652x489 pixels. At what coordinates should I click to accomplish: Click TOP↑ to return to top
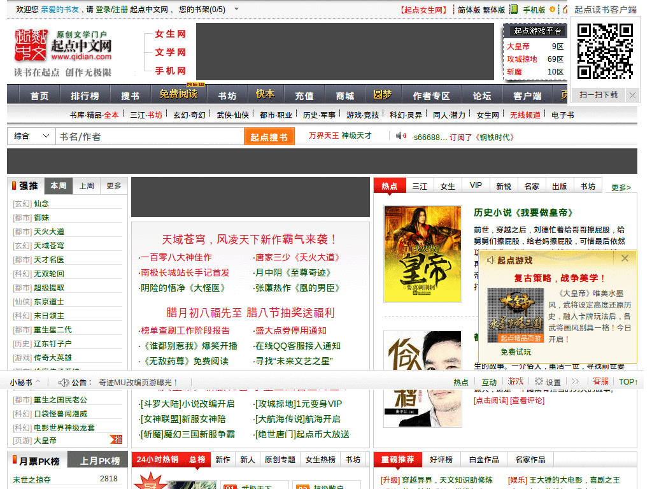[x=628, y=382]
